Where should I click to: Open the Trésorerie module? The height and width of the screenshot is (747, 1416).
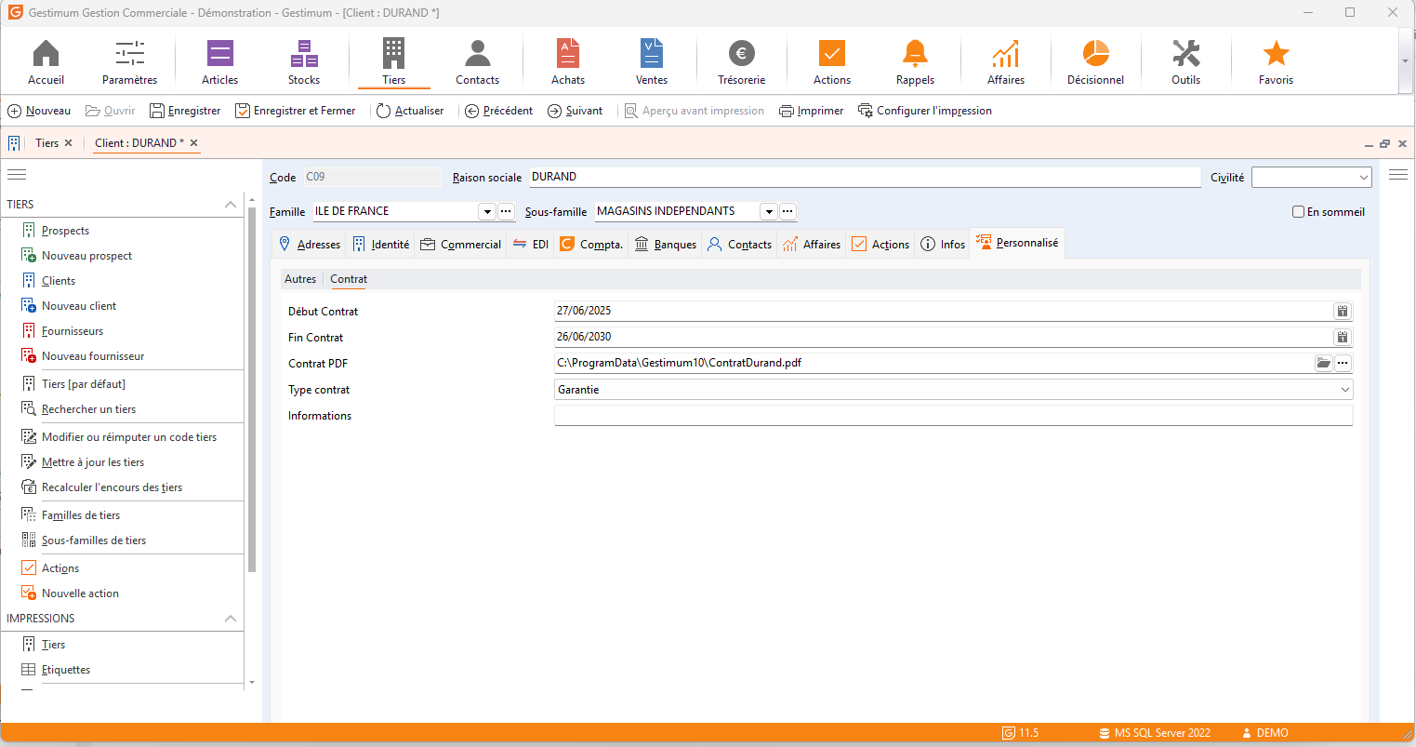(742, 62)
